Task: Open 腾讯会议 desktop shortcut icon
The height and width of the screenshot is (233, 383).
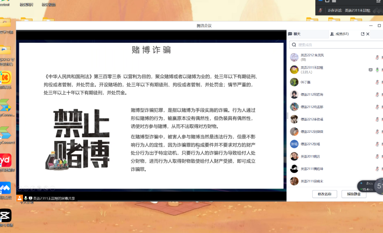Action: click(5, 188)
